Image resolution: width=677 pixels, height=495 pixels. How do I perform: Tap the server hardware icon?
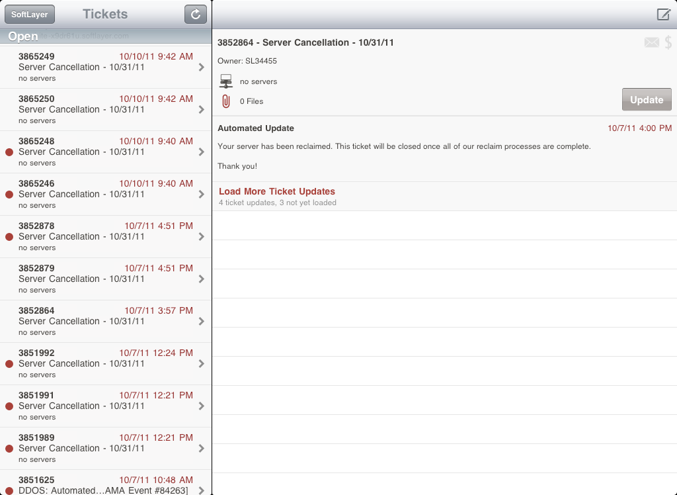[x=225, y=81]
